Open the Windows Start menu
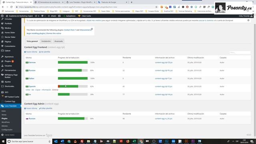Image resolution: width=256 pixels, height=144 pixels. [x=3, y=141]
